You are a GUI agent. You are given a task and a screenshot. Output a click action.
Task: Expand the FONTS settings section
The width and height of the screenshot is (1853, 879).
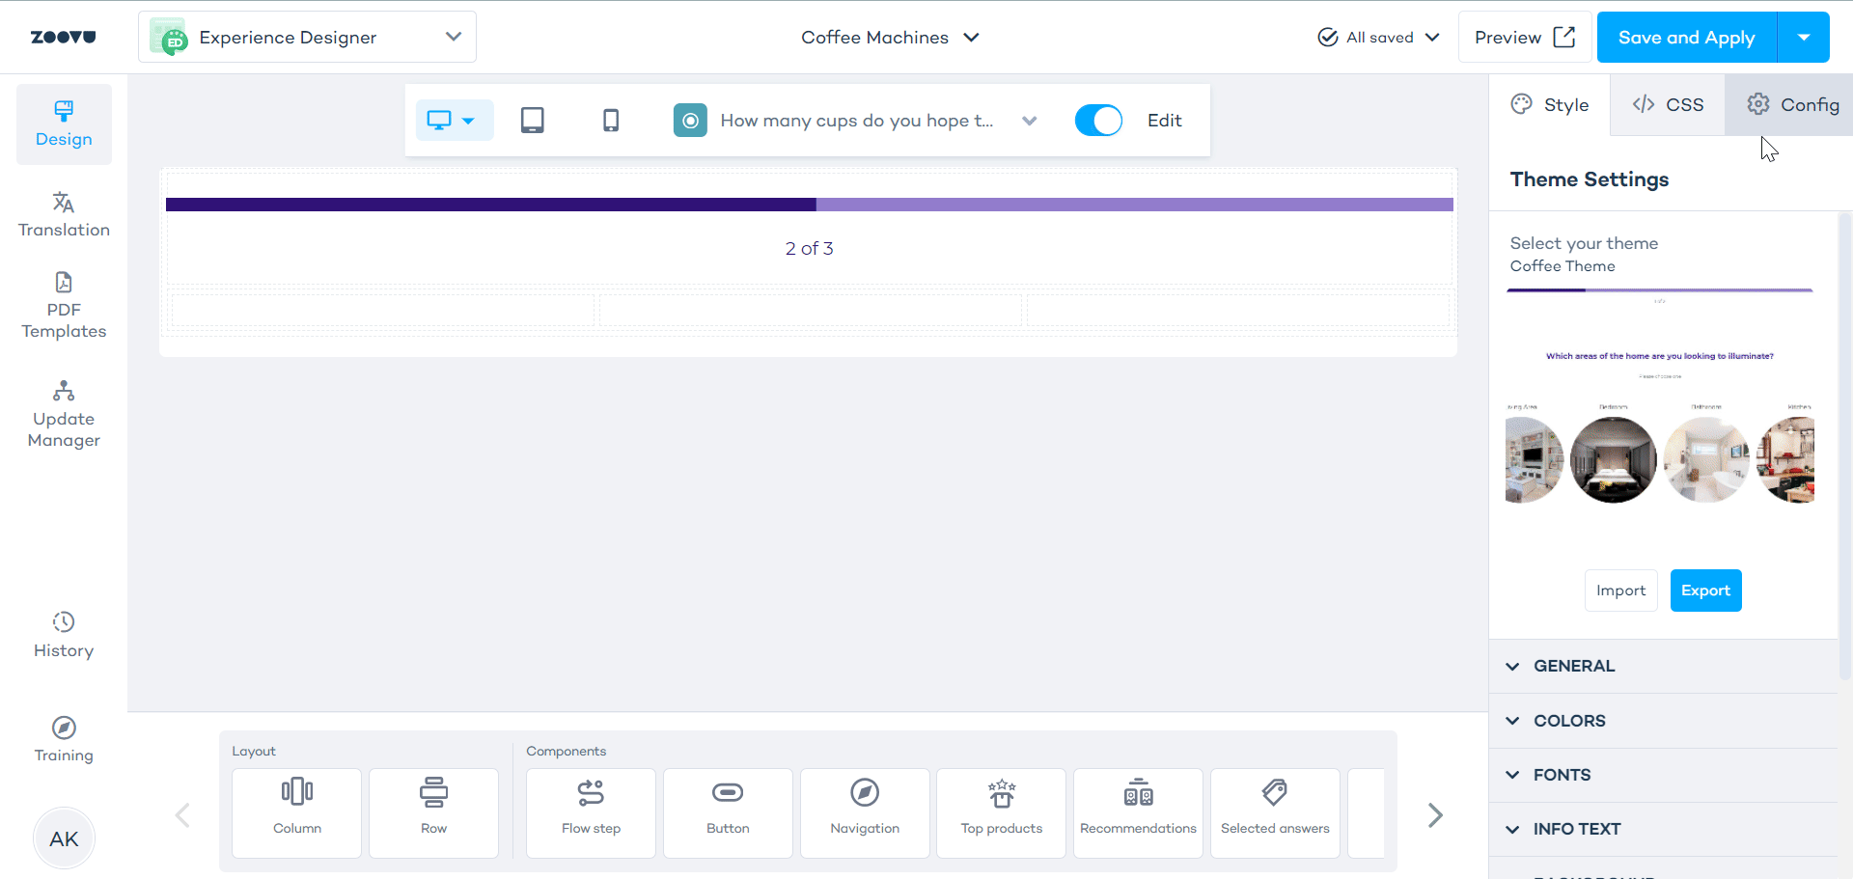click(x=1561, y=775)
